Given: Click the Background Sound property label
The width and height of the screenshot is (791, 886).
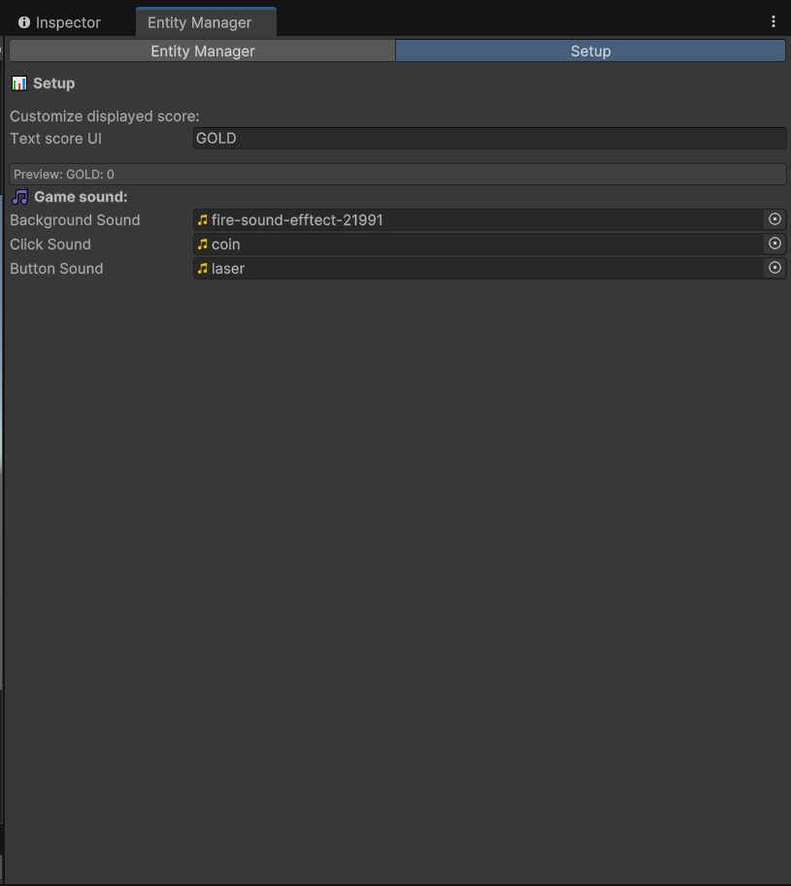Looking at the screenshot, I should coord(75,220).
